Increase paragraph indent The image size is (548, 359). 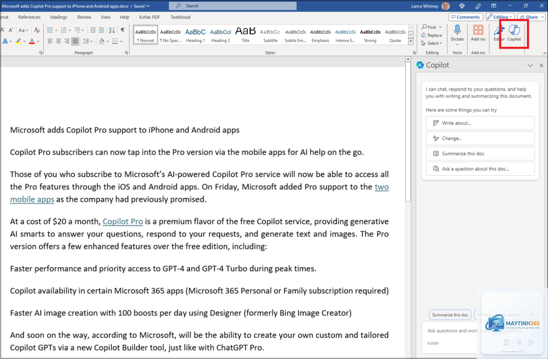(101, 30)
